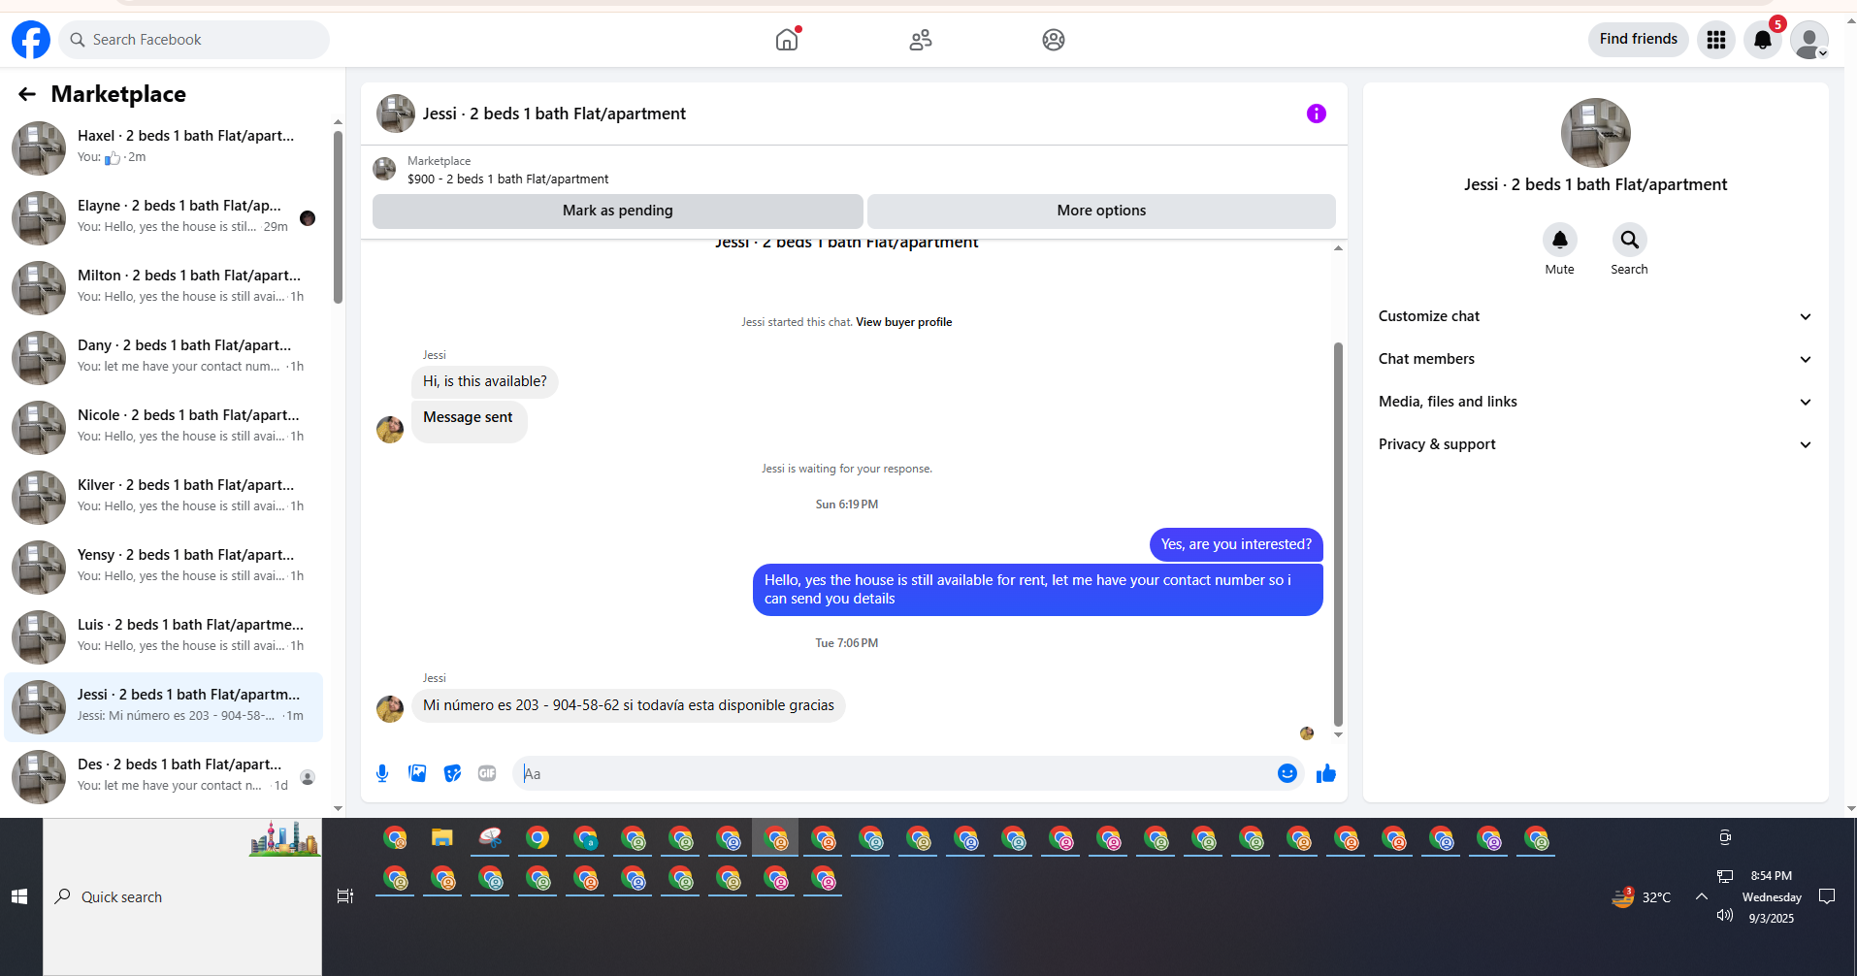Mute this chat with the bell icon
This screenshot has width=1857, height=976.
(x=1560, y=240)
